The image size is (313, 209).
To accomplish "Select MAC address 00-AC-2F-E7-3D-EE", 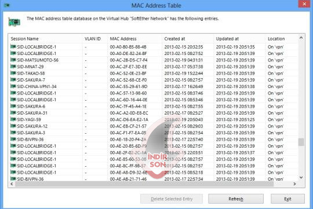I will pos(128,67).
